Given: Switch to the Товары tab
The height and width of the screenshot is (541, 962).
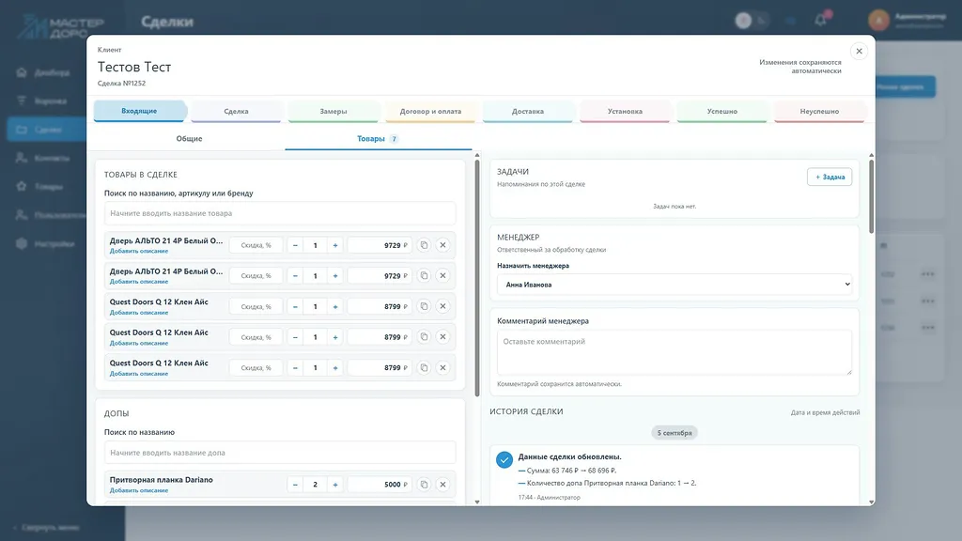Looking at the screenshot, I should tap(378, 139).
